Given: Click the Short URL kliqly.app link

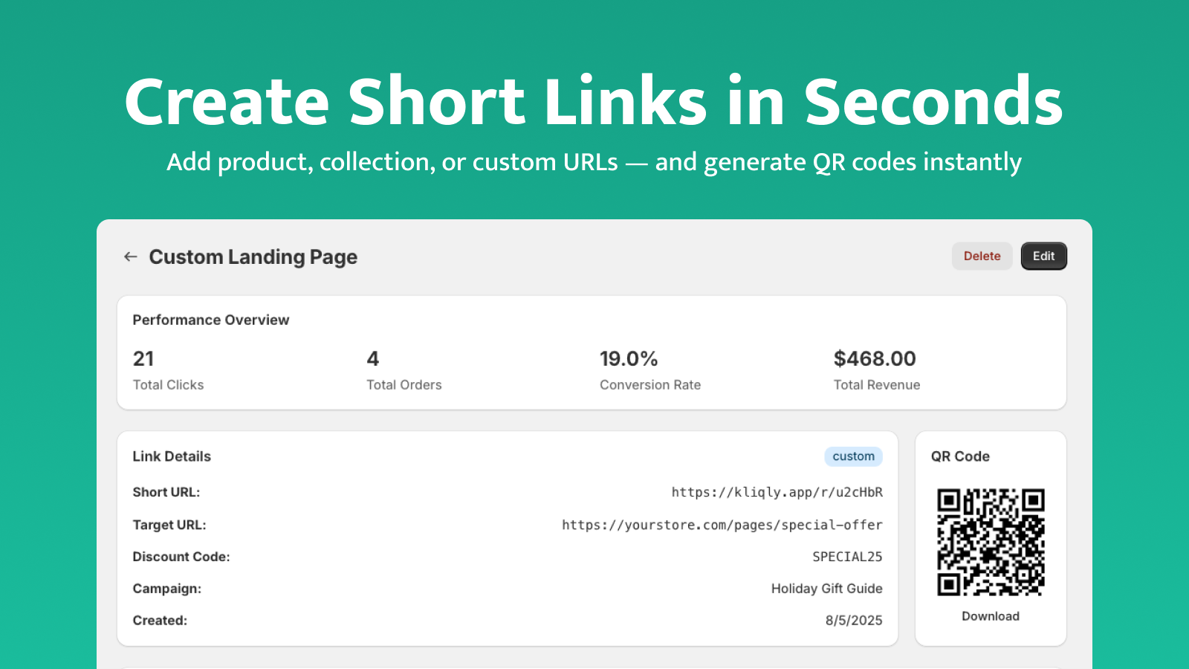Looking at the screenshot, I should (776, 491).
